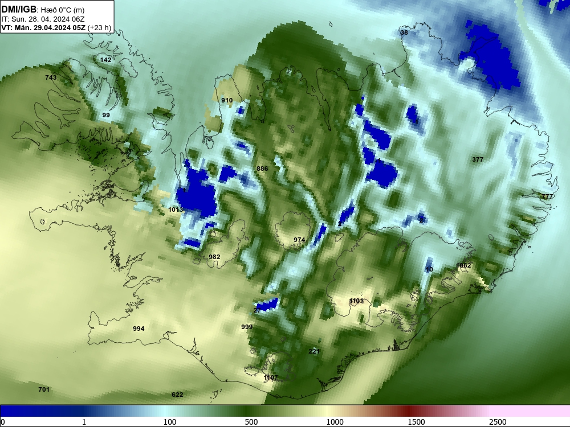The image size is (570, 427).
Task: Select the map value 1062
Action: 463,265
